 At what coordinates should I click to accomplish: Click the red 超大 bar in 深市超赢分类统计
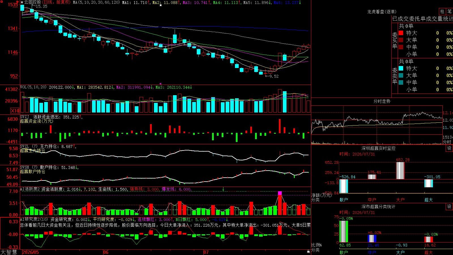pyautogui.click(x=429, y=239)
